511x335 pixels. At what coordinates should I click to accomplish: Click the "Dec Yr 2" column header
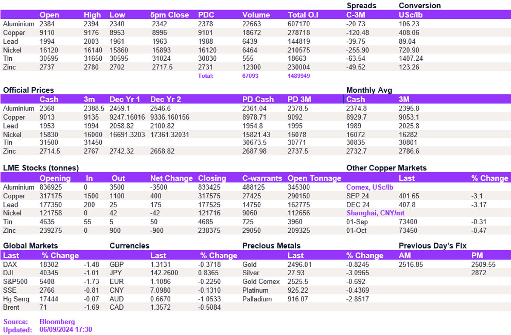pyautogui.click(x=166, y=99)
